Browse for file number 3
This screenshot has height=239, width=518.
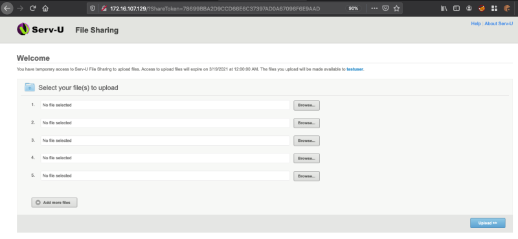(306, 141)
